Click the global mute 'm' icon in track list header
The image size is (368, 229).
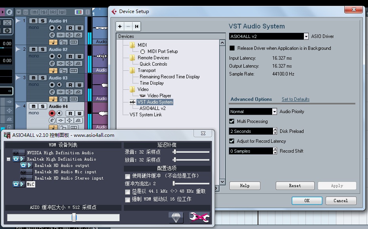click(34, 12)
